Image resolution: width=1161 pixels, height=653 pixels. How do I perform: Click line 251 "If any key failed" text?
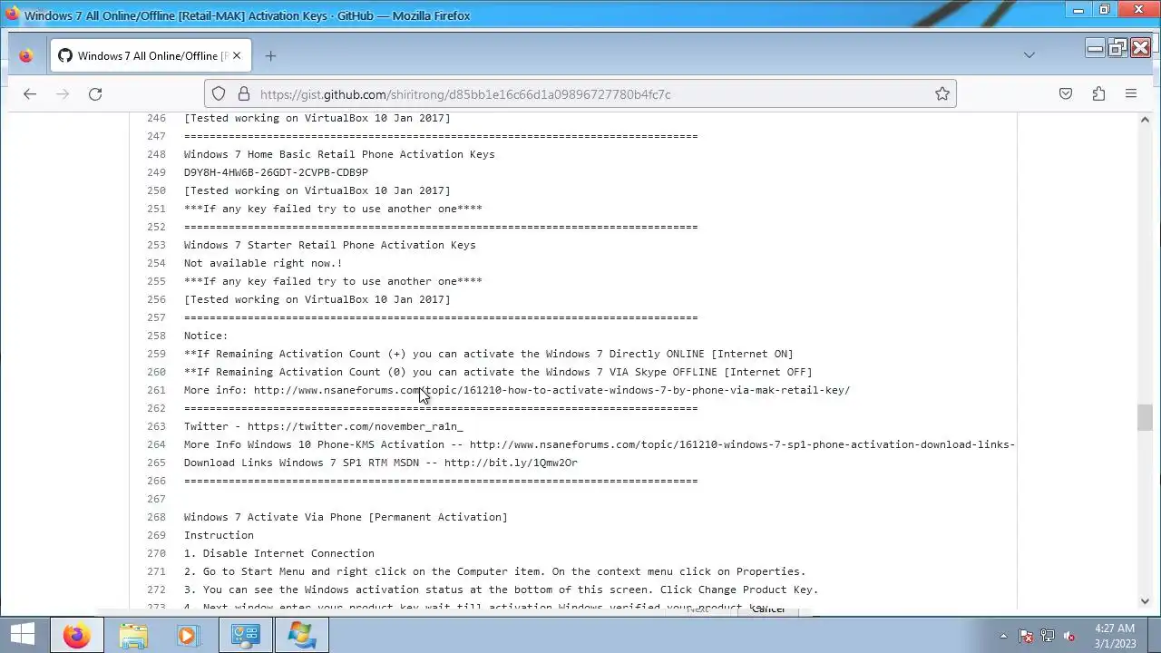[333, 209]
